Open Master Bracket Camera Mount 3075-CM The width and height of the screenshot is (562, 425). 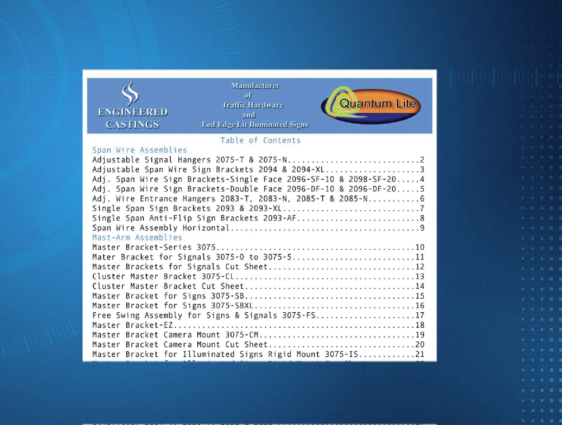pyautogui.click(x=259, y=335)
